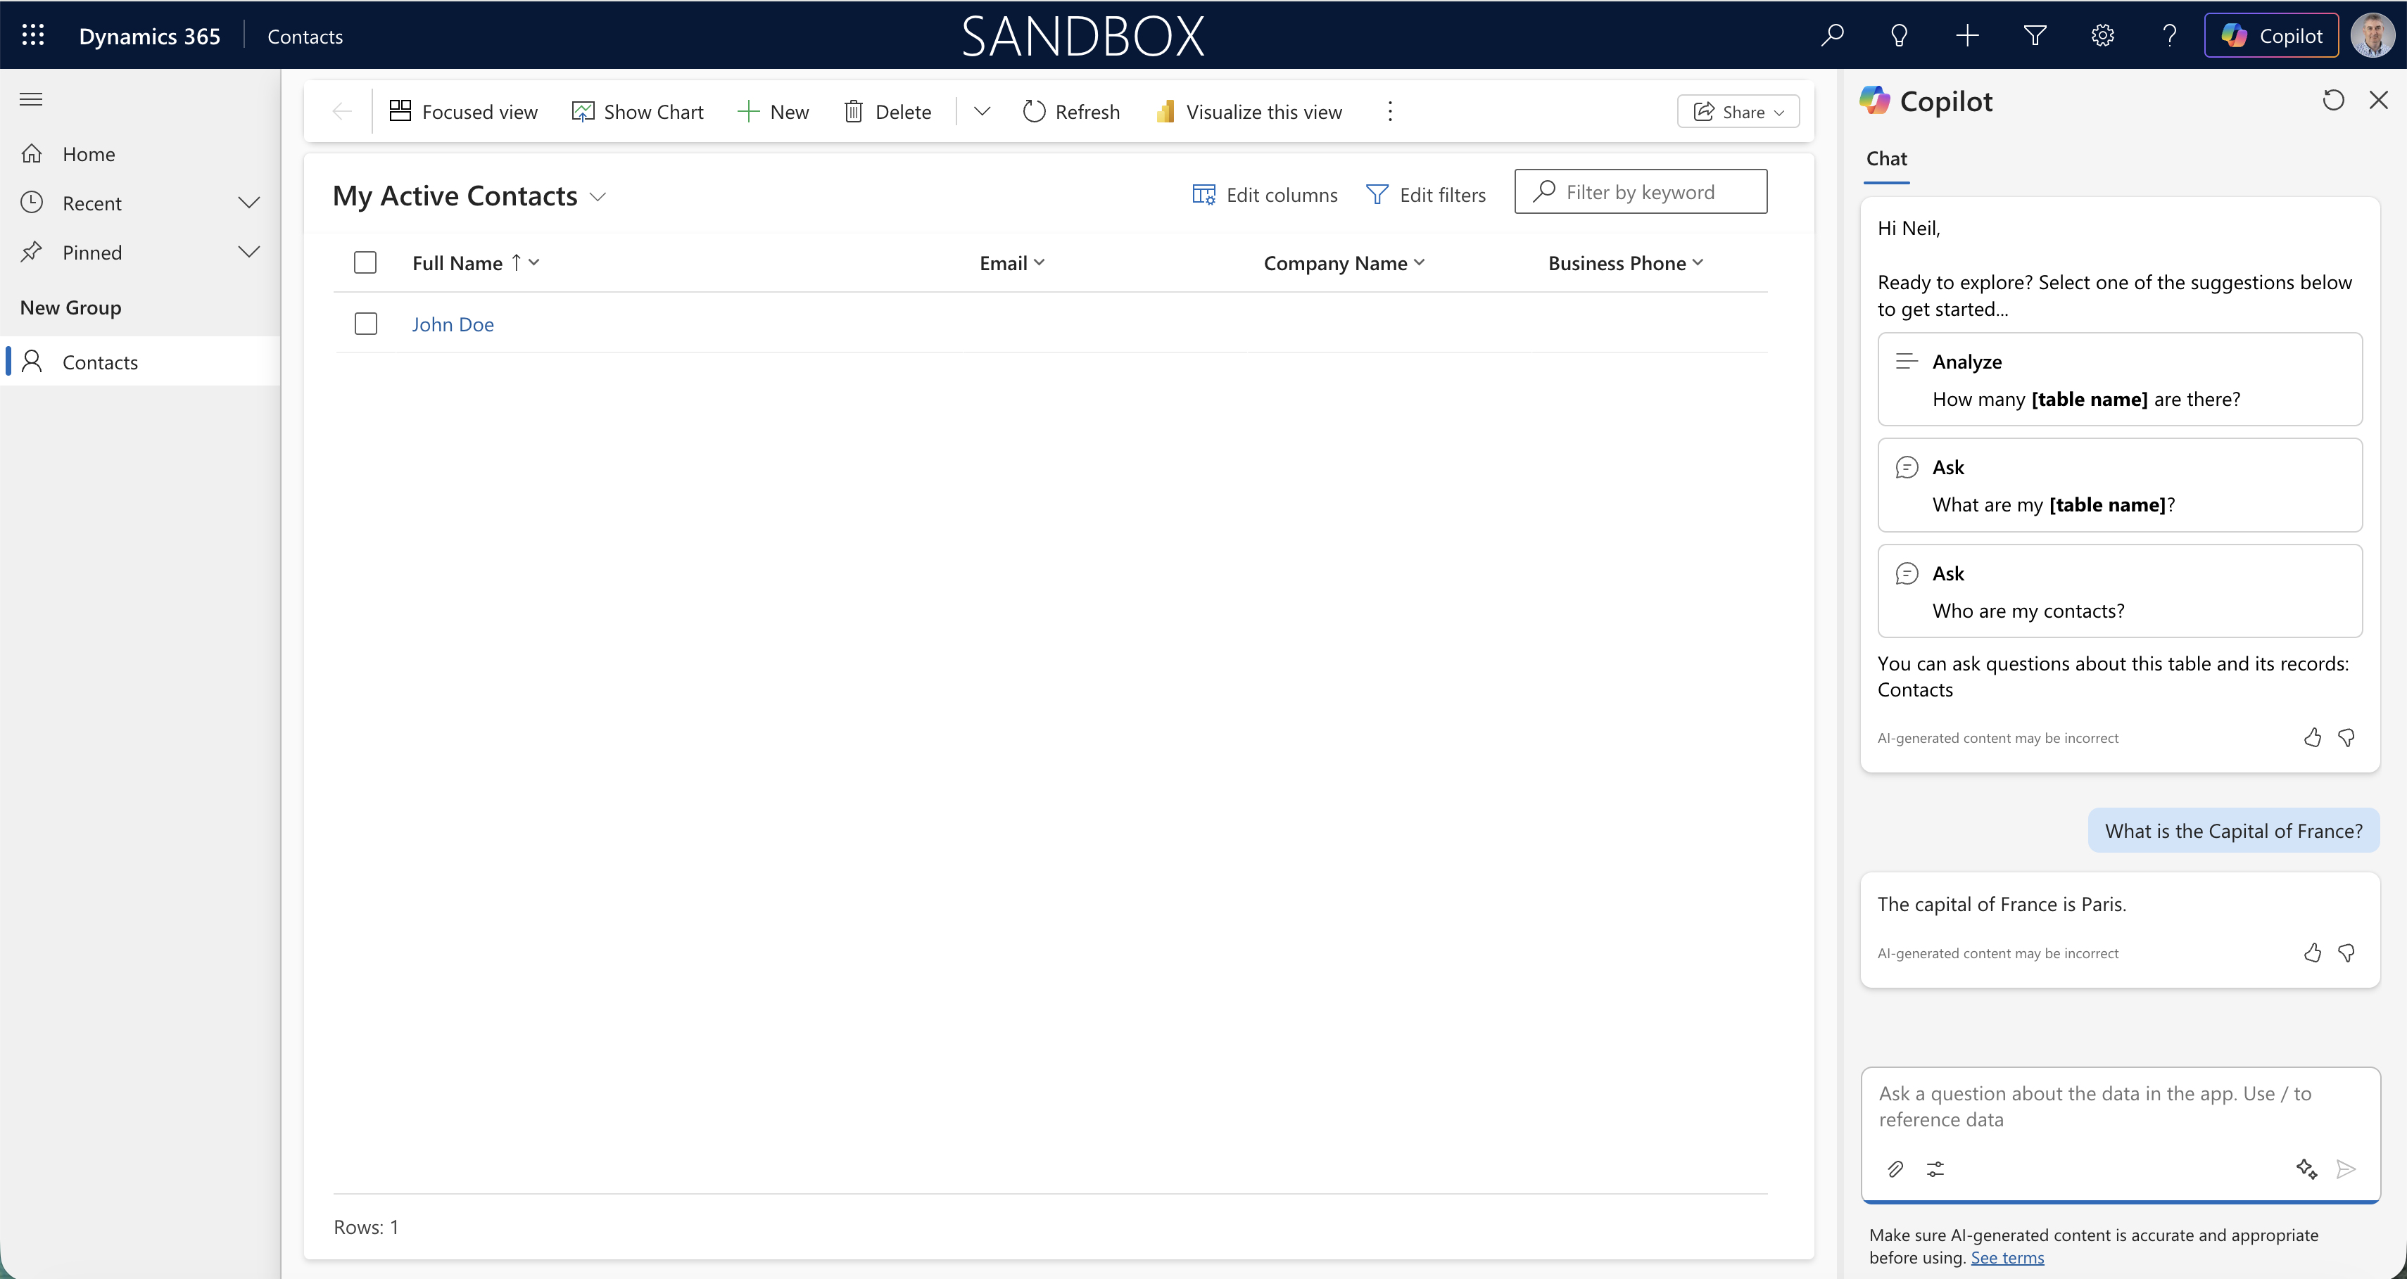Thumbs down the greeting message
The height and width of the screenshot is (1279, 2407).
click(2346, 738)
